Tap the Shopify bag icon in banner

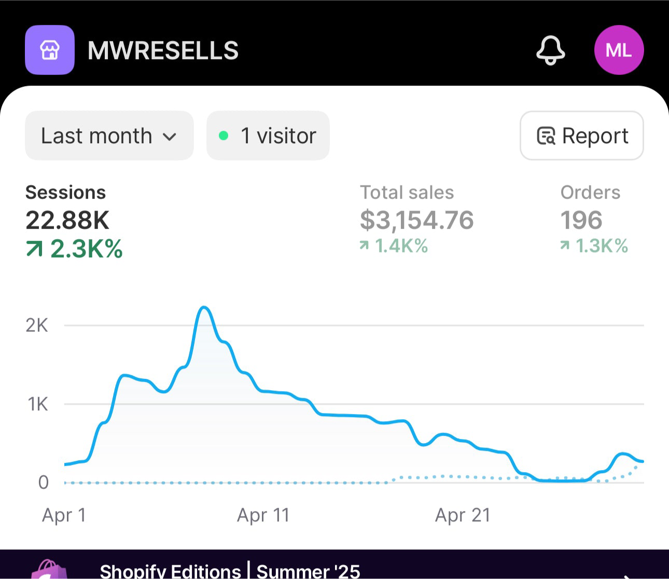pos(49,571)
